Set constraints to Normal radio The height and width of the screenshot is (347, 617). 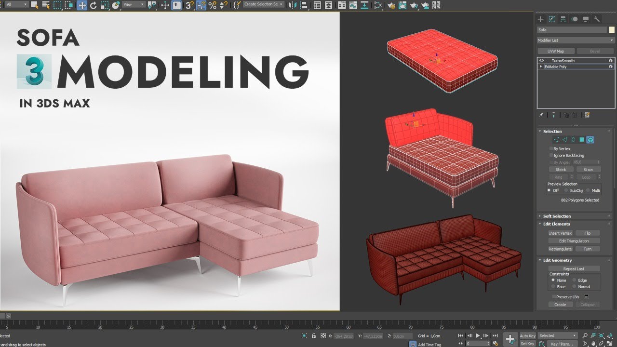coord(574,286)
